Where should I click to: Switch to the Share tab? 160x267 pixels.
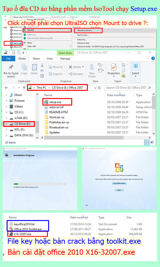coord(36,58)
